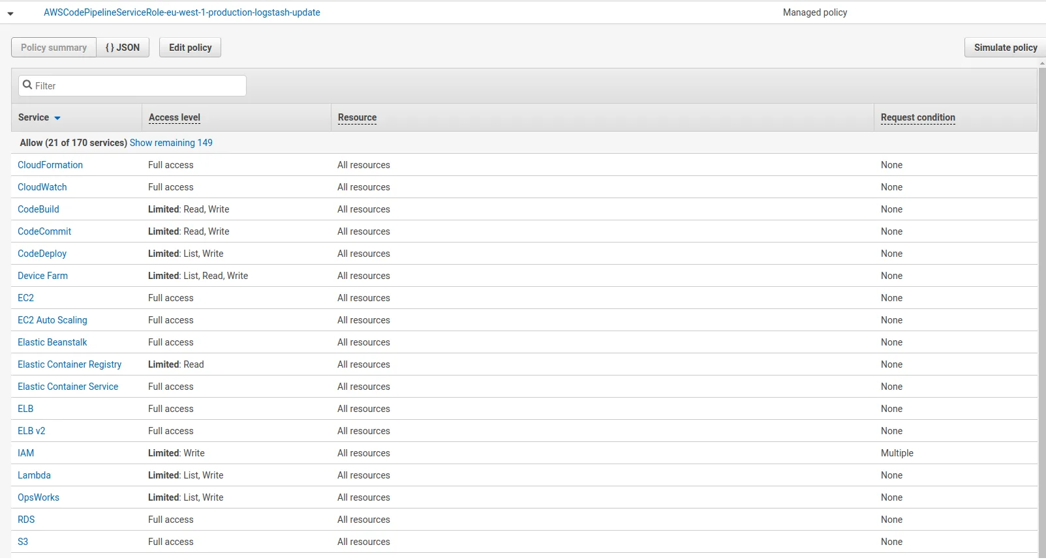Image resolution: width=1046 pixels, height=560 pixels.
Task: Open the Elastic Container Registry link
Action: point(69,364)
